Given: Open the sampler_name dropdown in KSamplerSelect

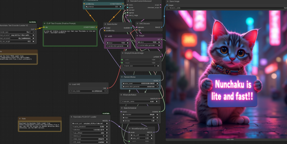Looking at the screenshot, I should [140, 101].
